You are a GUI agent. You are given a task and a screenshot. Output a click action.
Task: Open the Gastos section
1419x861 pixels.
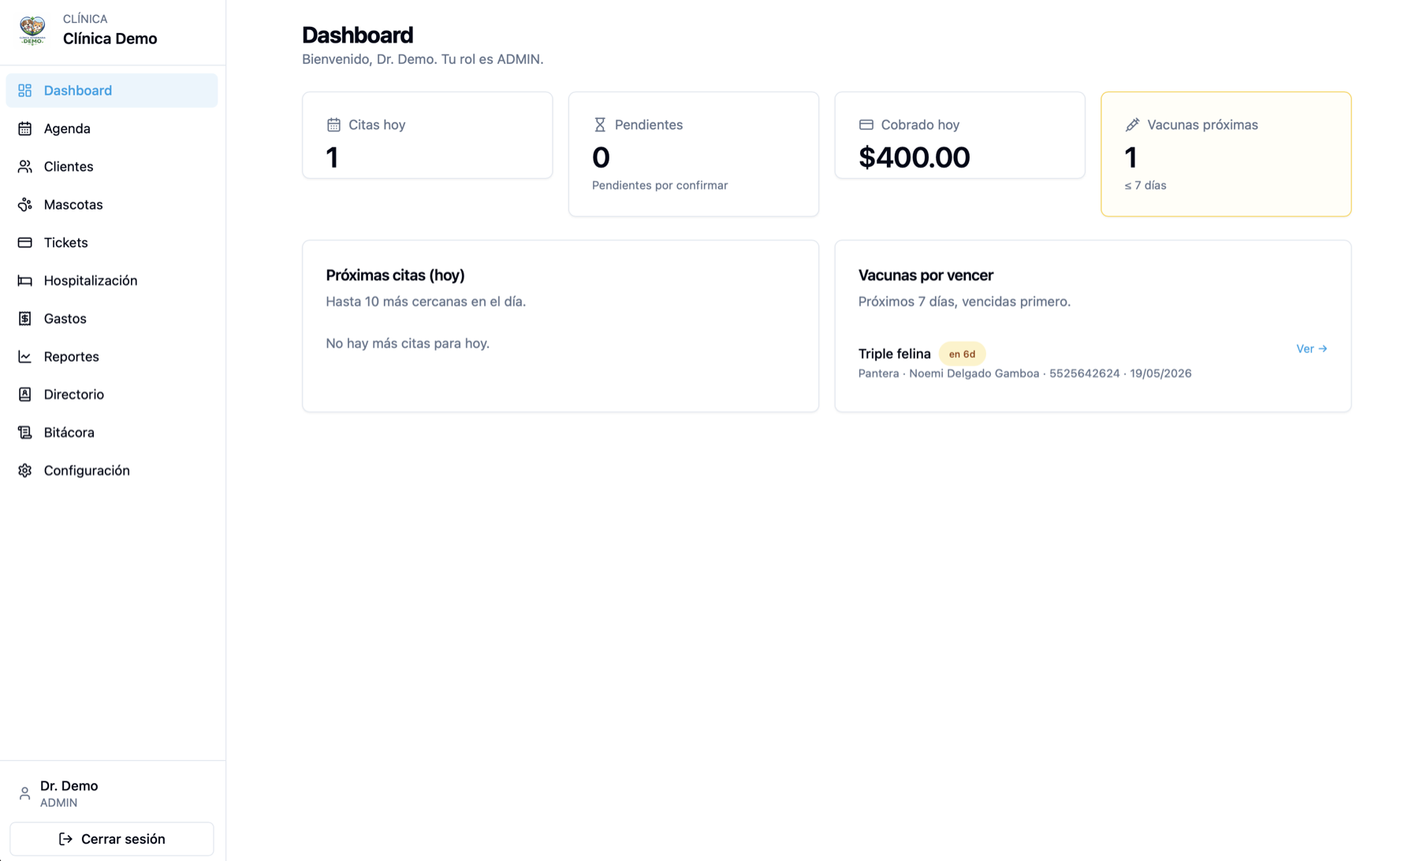(112, 318)
